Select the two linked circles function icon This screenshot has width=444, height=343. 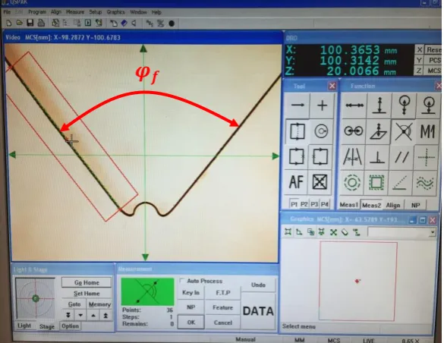pyautogui.click(x=354, y=131)
